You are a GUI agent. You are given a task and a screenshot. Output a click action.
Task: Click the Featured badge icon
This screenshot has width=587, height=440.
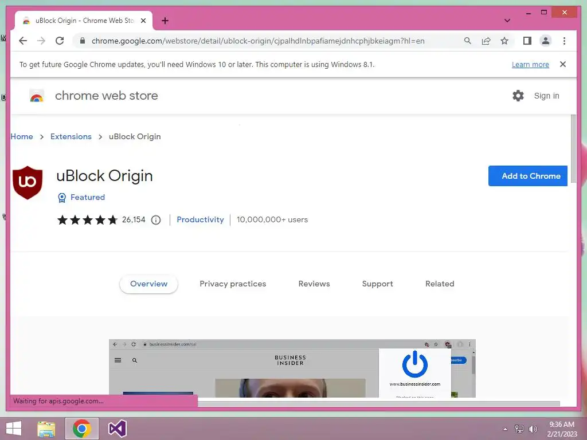[x=62, y=198]
